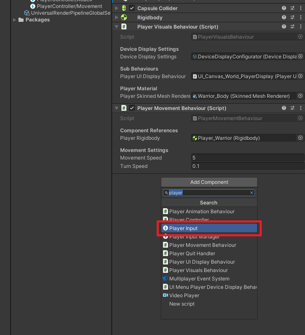Click the Add Component button
The height and width of the screenshot is (335, 305).
pos(209,182)
